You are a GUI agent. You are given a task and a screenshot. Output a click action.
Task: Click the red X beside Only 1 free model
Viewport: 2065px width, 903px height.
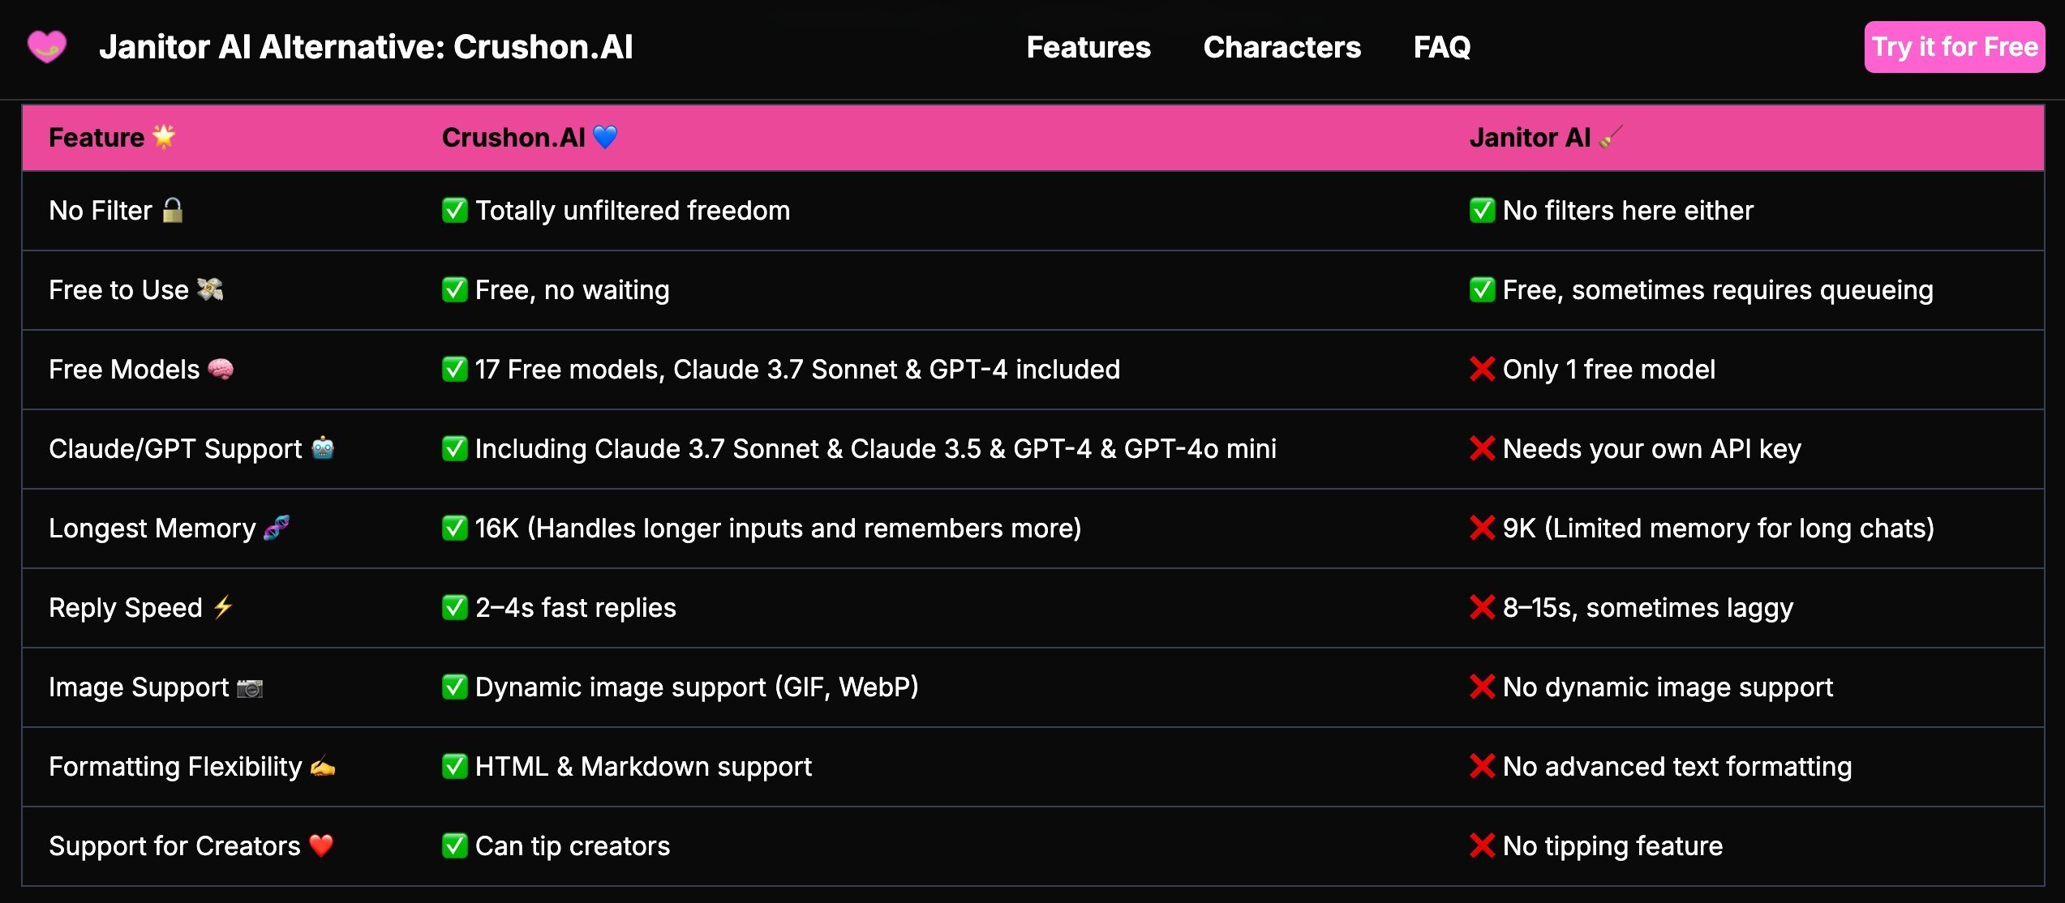tap(1482, 370)
